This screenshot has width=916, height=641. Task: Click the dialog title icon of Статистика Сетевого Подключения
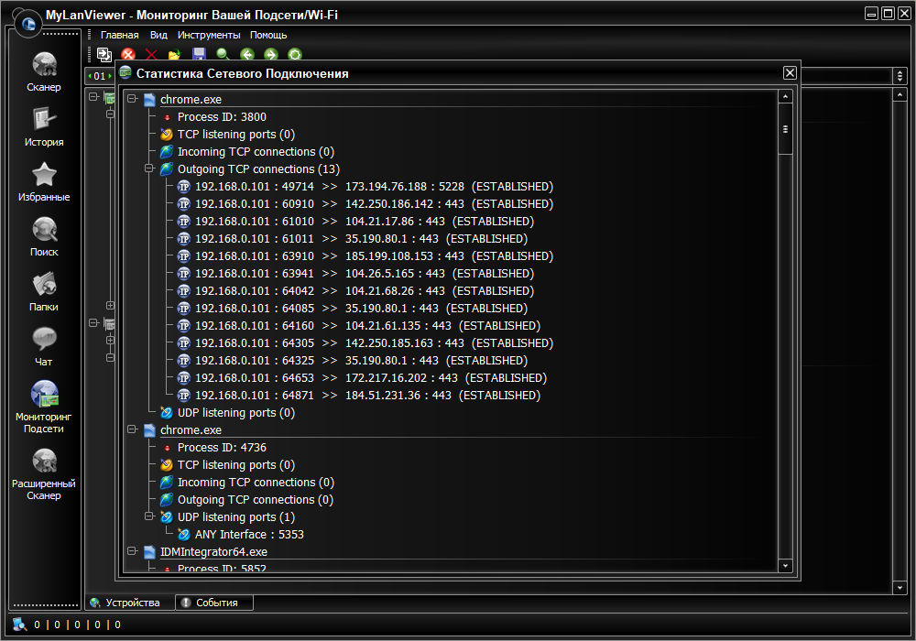(x=125, y=73)
